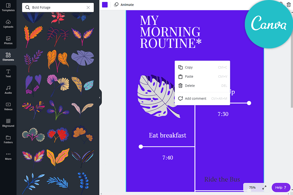
Task: Add the orange heart-shaped leaves element
Action: [x=58, y=61]
